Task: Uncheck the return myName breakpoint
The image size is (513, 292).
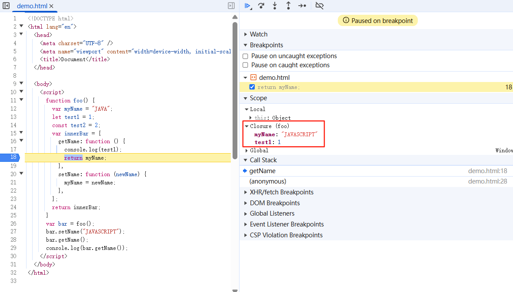Action: [x=252, y=87]
